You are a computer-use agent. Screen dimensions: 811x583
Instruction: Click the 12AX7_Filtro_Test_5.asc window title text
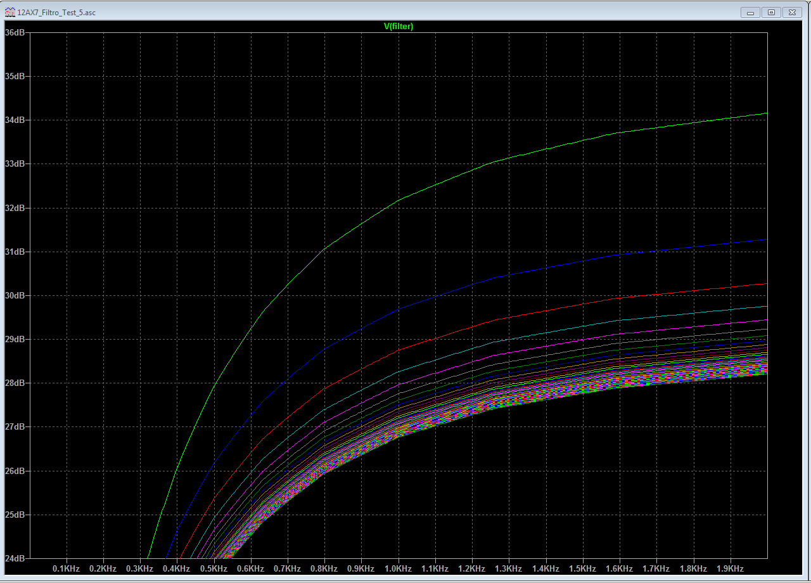[56, 13]
